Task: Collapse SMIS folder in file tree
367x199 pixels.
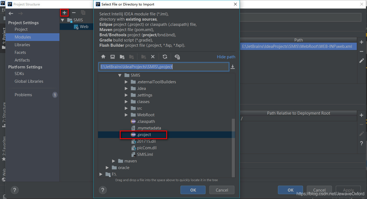Action: [120, 75]
